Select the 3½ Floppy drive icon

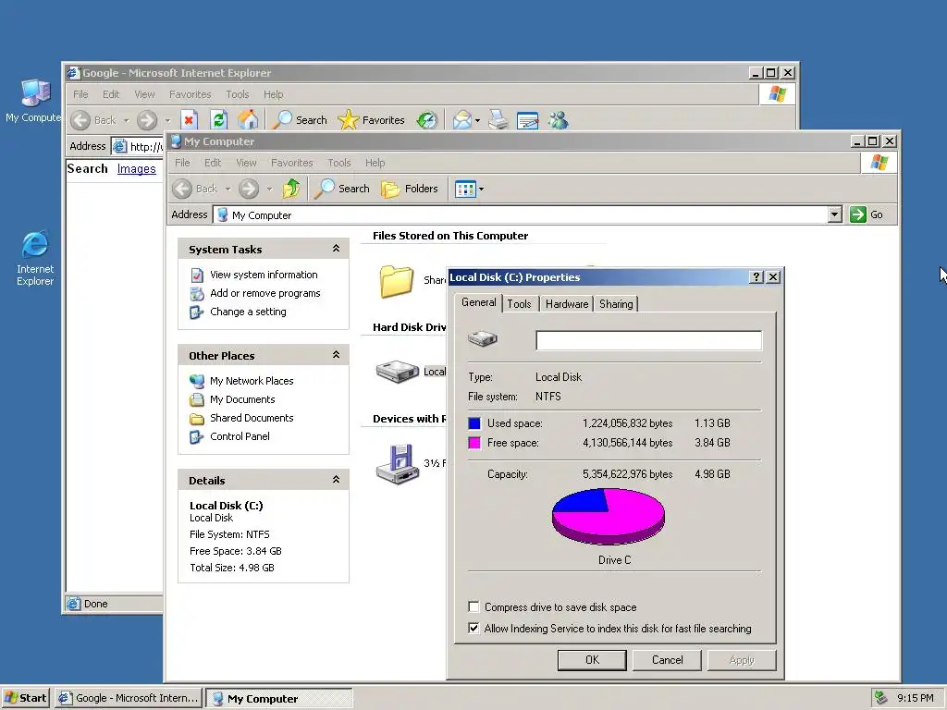(398, 464)
